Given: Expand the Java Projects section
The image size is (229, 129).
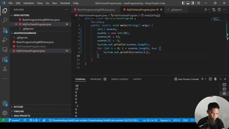Looking at the screenshot, I should [22, 115].
